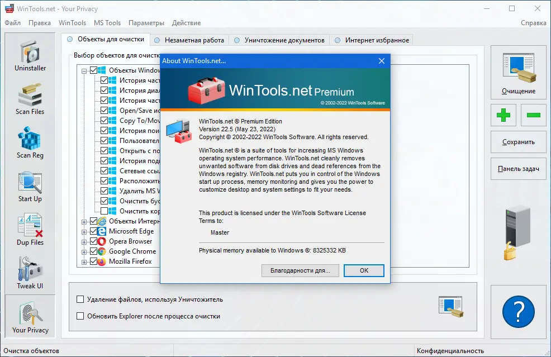551x357 pixels.
Task: Click the Очищение cleaning icon button
Action: coord(519,73)
